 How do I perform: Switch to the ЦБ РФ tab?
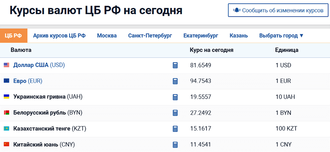(x=14, y=36)
